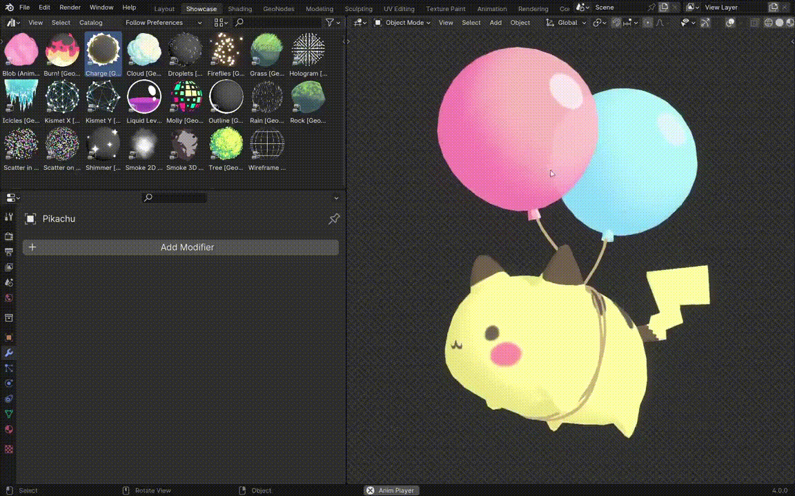Open the Material properties tab
The width and height of the screenshot is (795, 496).
point(9,429)
